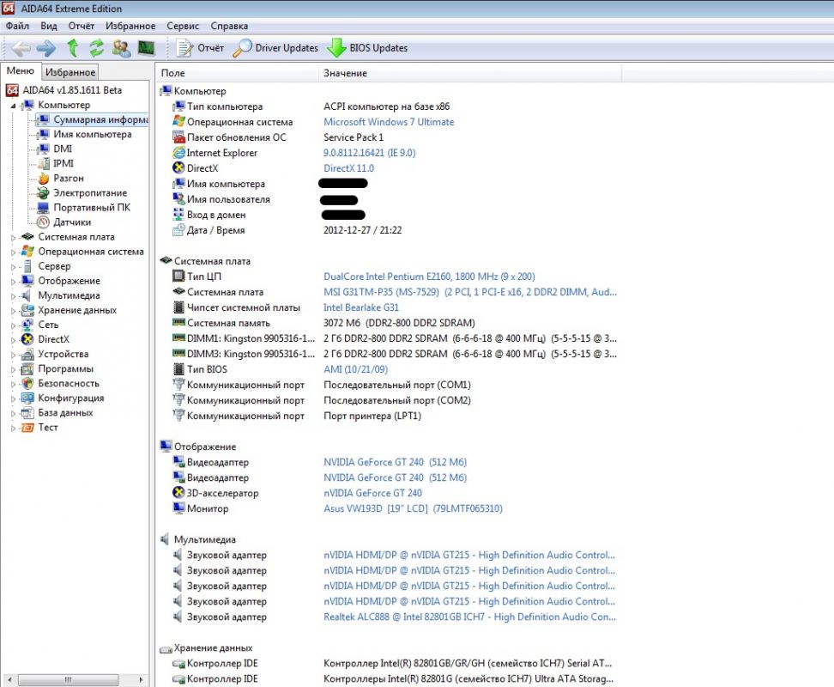Image resolution: width=834 pixels, height=687 pixels.
Task: Select the Разгон flame icon
Action: [x=44, y=179]
